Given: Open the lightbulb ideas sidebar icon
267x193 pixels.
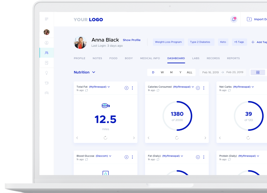Looking at the screenshot, I should (x=46, y=73).
